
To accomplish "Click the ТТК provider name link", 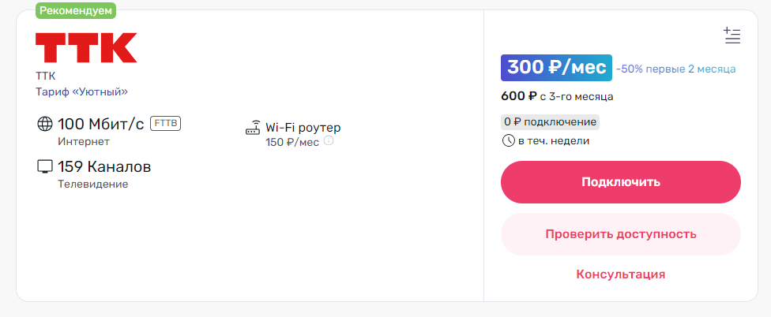I will click(x=45, y=76).
